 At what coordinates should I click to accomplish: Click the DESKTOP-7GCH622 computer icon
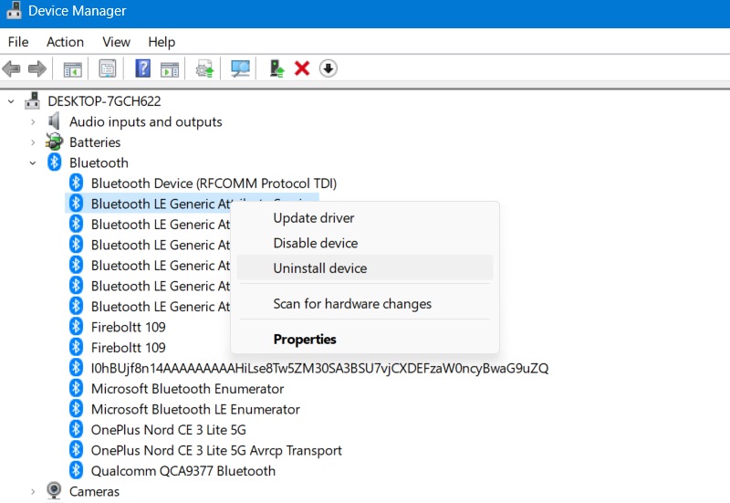point(33,100)
